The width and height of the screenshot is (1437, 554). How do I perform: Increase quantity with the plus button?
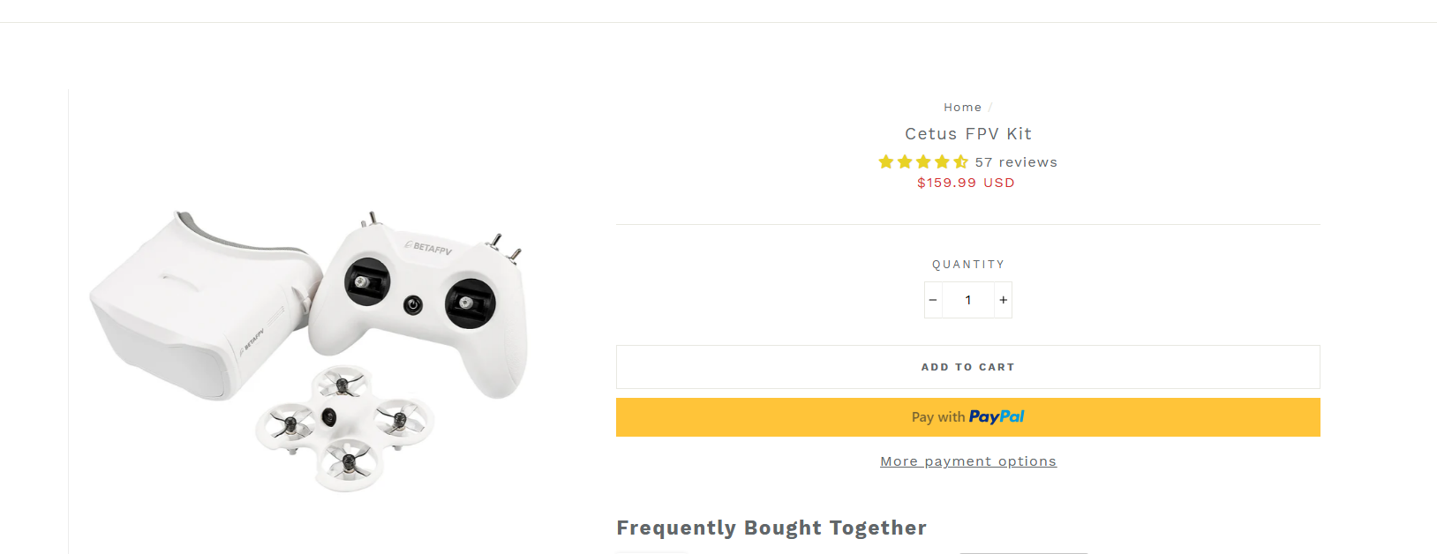tap(1003, 300)
